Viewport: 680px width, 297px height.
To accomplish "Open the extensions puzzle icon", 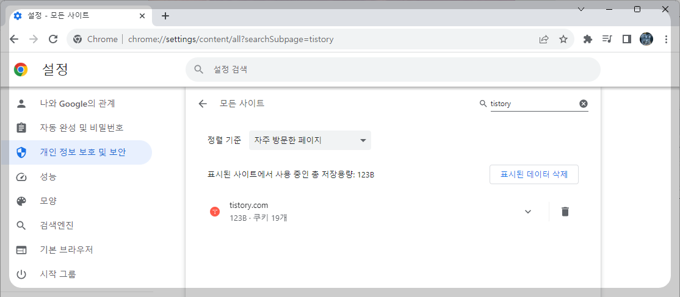I will pyautogui.click(x=588, y=40).
